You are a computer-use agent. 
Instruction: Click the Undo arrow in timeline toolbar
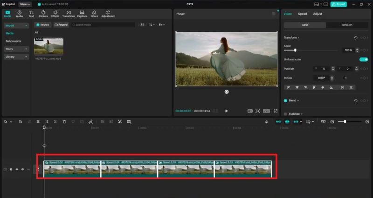point(21,122)
